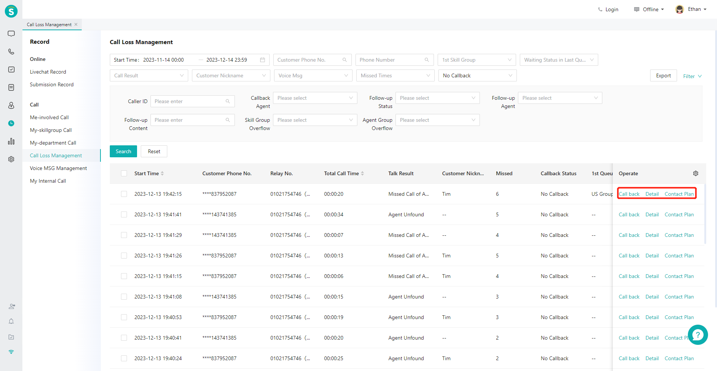The width and height of the screenshot is (717, 371).
Task: Open the Waiting Status in Last Queue dropdown
Action: pyautogui.click(x=559, y=60)
